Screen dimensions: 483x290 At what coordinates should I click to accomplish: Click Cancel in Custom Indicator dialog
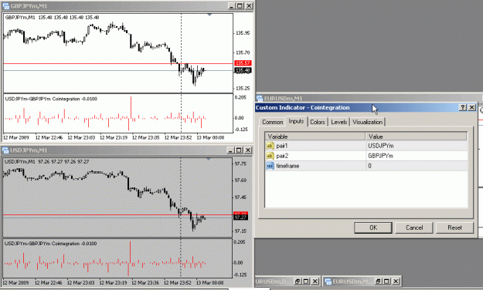[x=414, y=228]
